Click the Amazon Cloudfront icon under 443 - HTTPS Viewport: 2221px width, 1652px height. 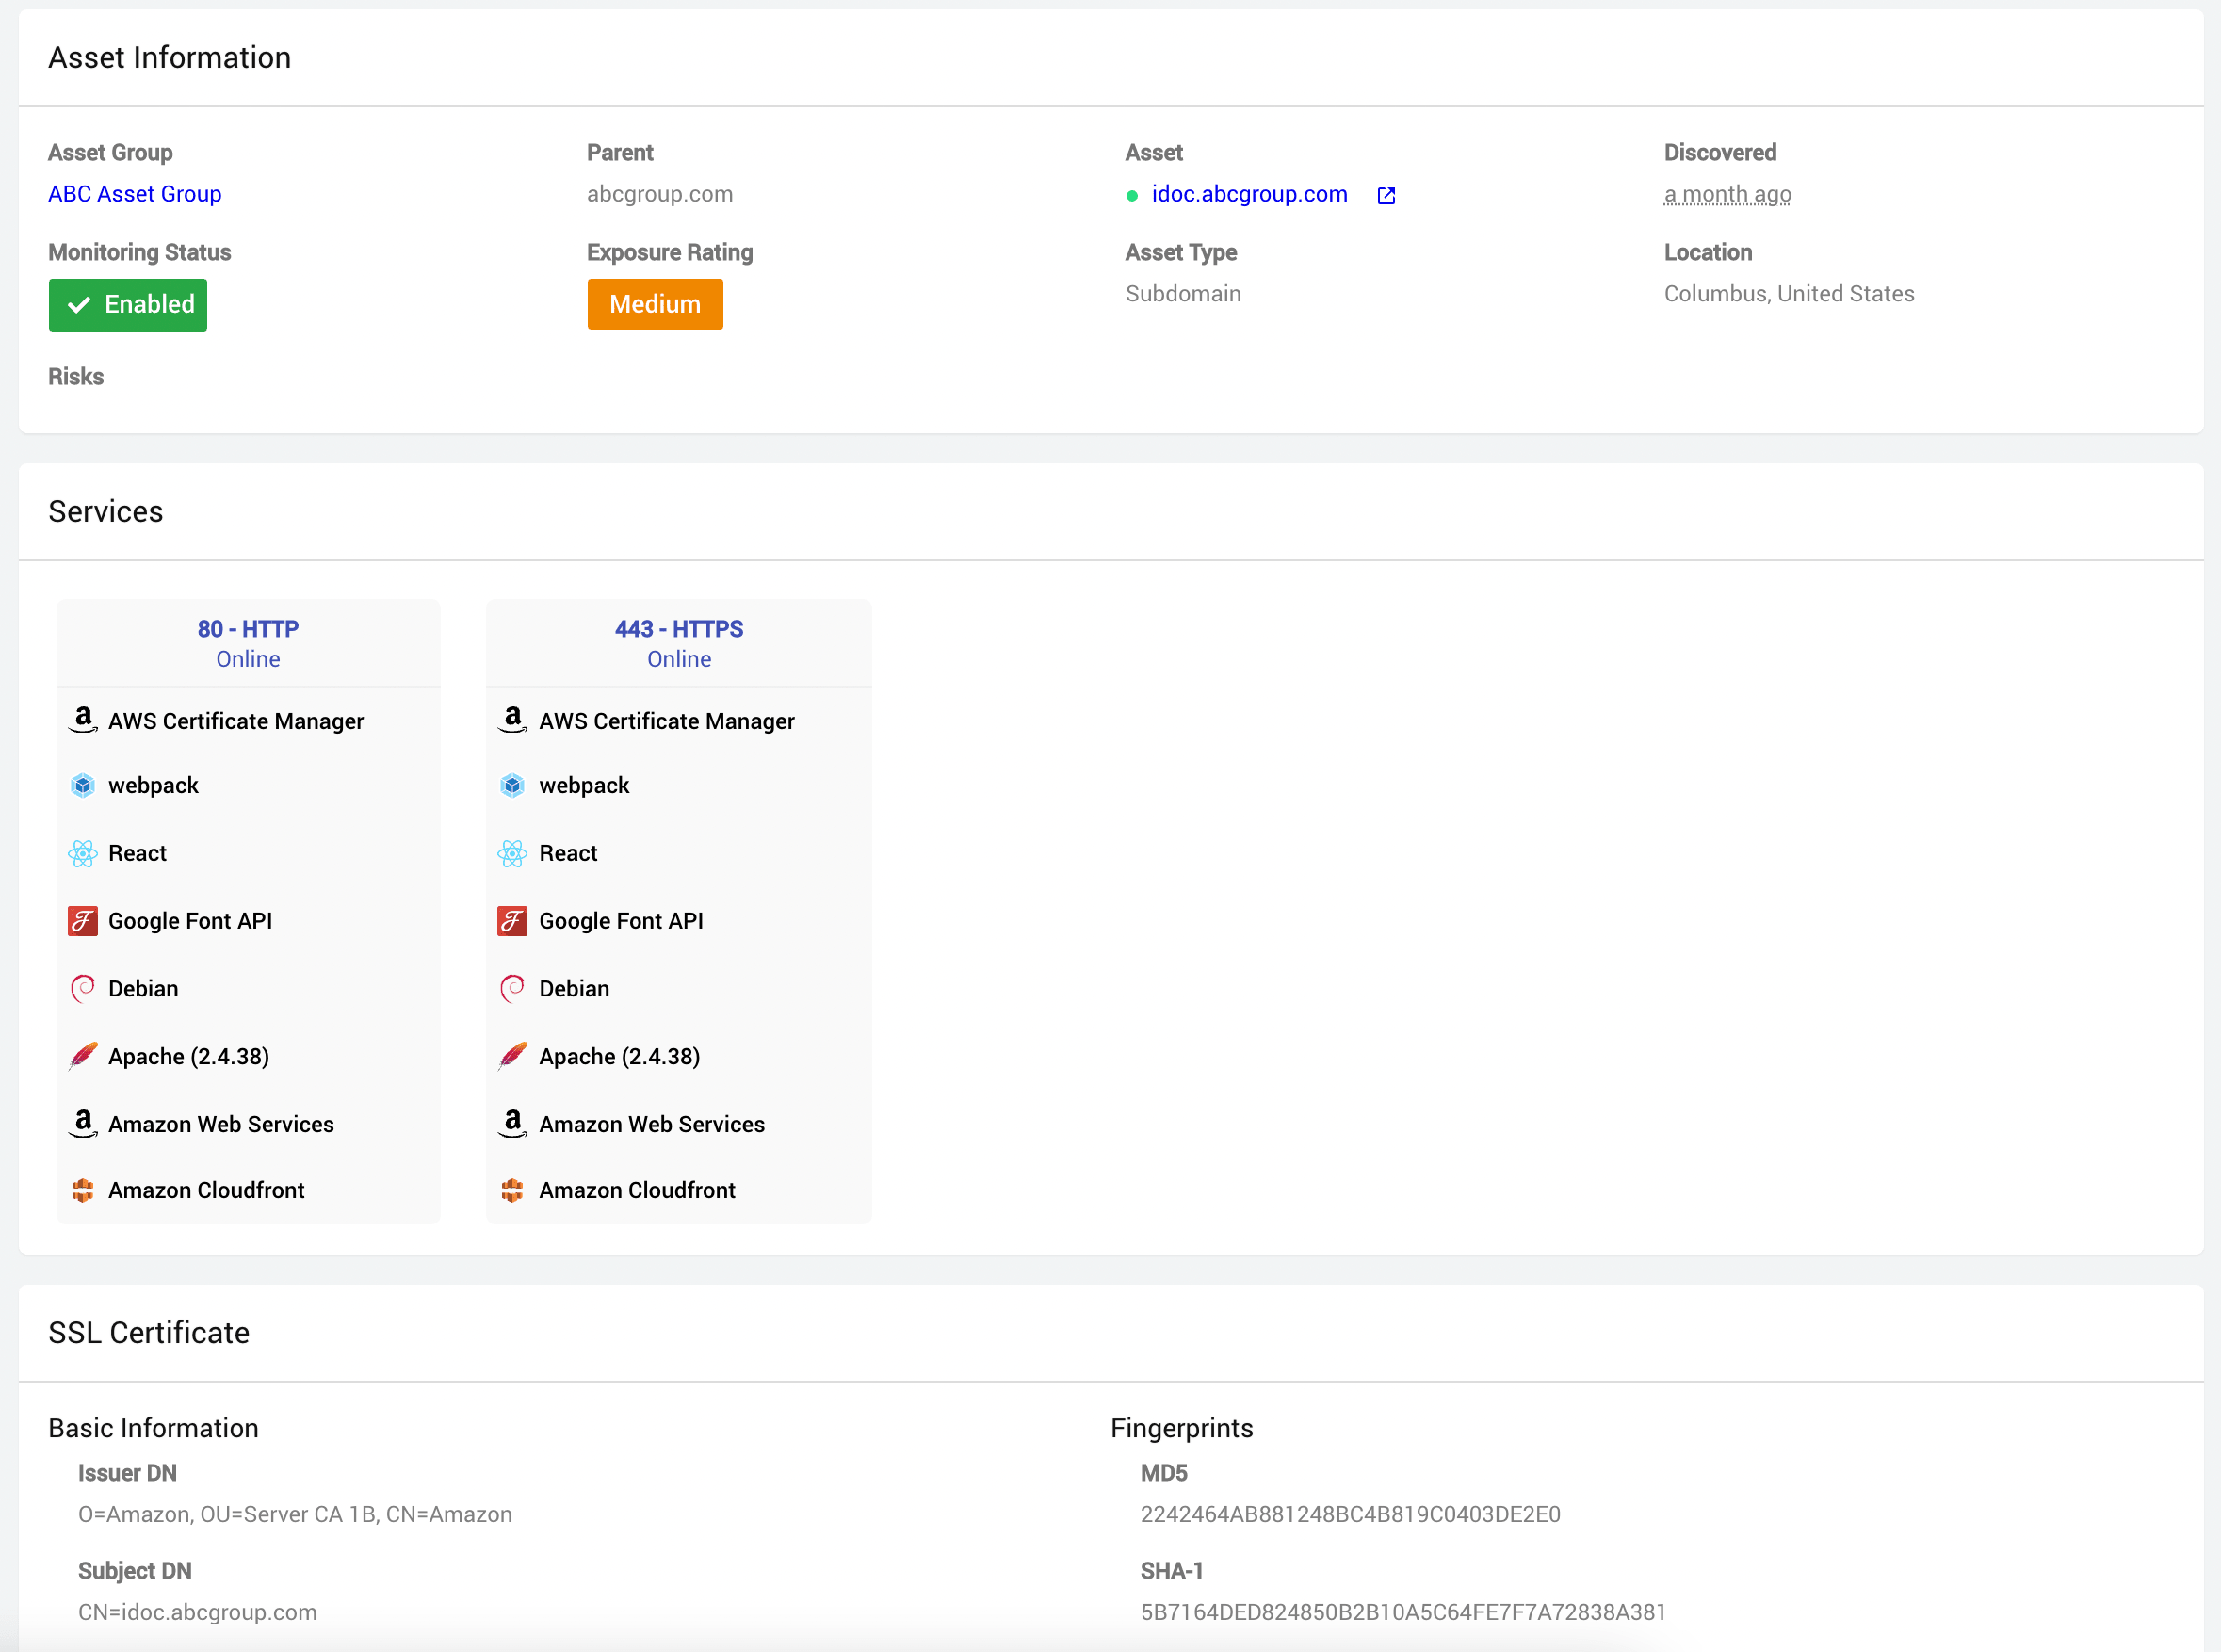pos(512,1190)
